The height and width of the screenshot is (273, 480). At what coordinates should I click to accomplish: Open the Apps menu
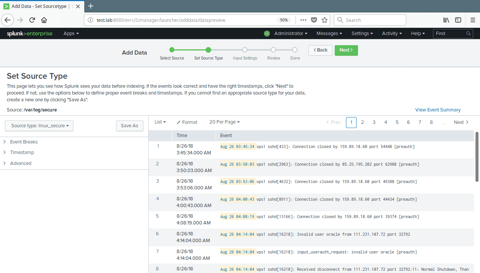[71, 34]
